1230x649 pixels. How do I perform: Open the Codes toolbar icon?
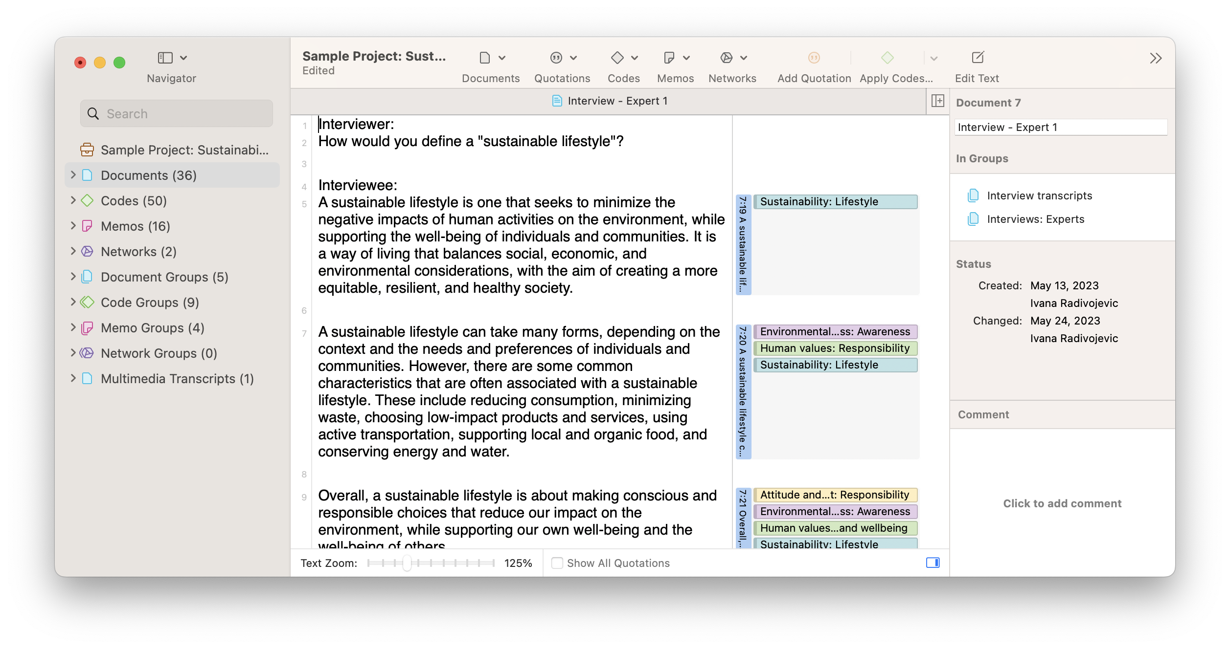[x=617, y=58]
